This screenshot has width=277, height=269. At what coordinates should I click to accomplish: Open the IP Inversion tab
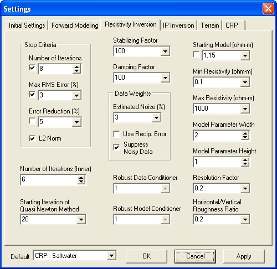pyautogui.click(x=178, y=25)
